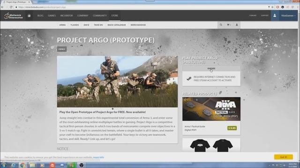Viewport: 300px width, 168px height.
Task: Open the BLOG menu item
Action: click(40, 15)
